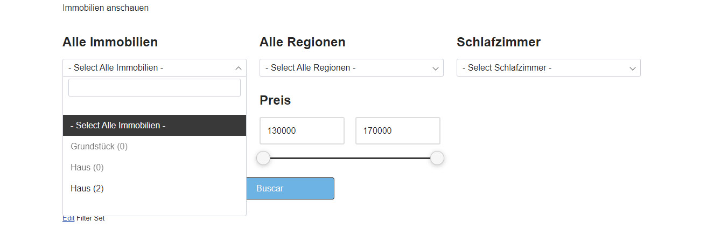The width and height of the screenshot is (728, 227).
Task: Click the "Immobilien anschauen" text
Action: pyautogui.click(x=106, y=8)
